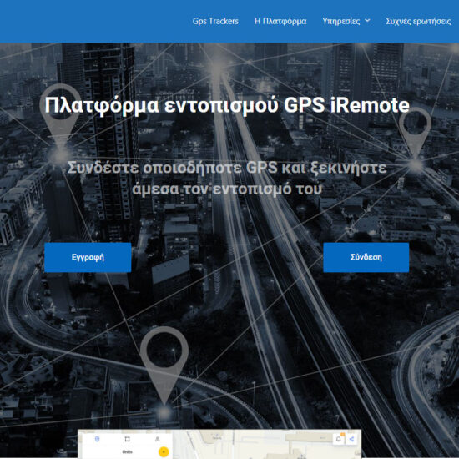
Task: Click the Συνδέστε οποιοδήποτε GPS subtitle text
Action: click(x=227, y=179)
